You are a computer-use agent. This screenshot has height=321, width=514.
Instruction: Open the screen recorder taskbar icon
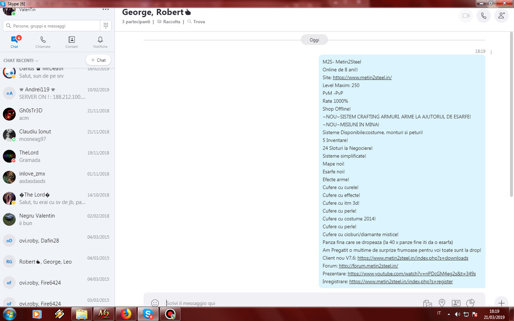170,314
